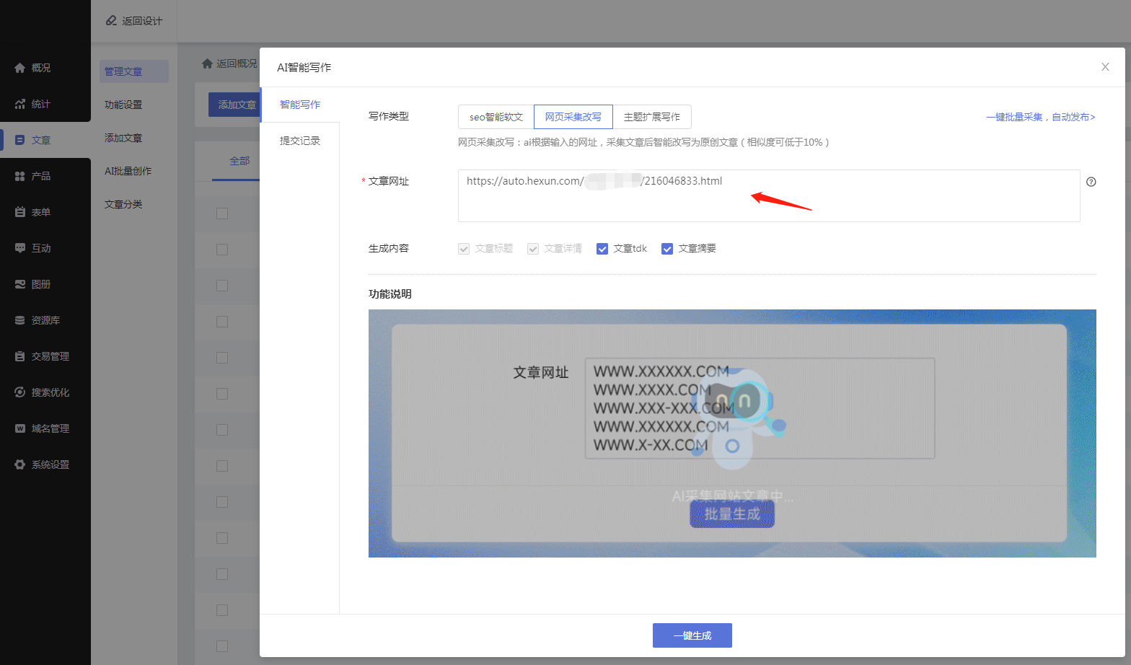
Task: Select the seo智能软文 writing type
Action: pyautogui.click(x=496, y=117)
